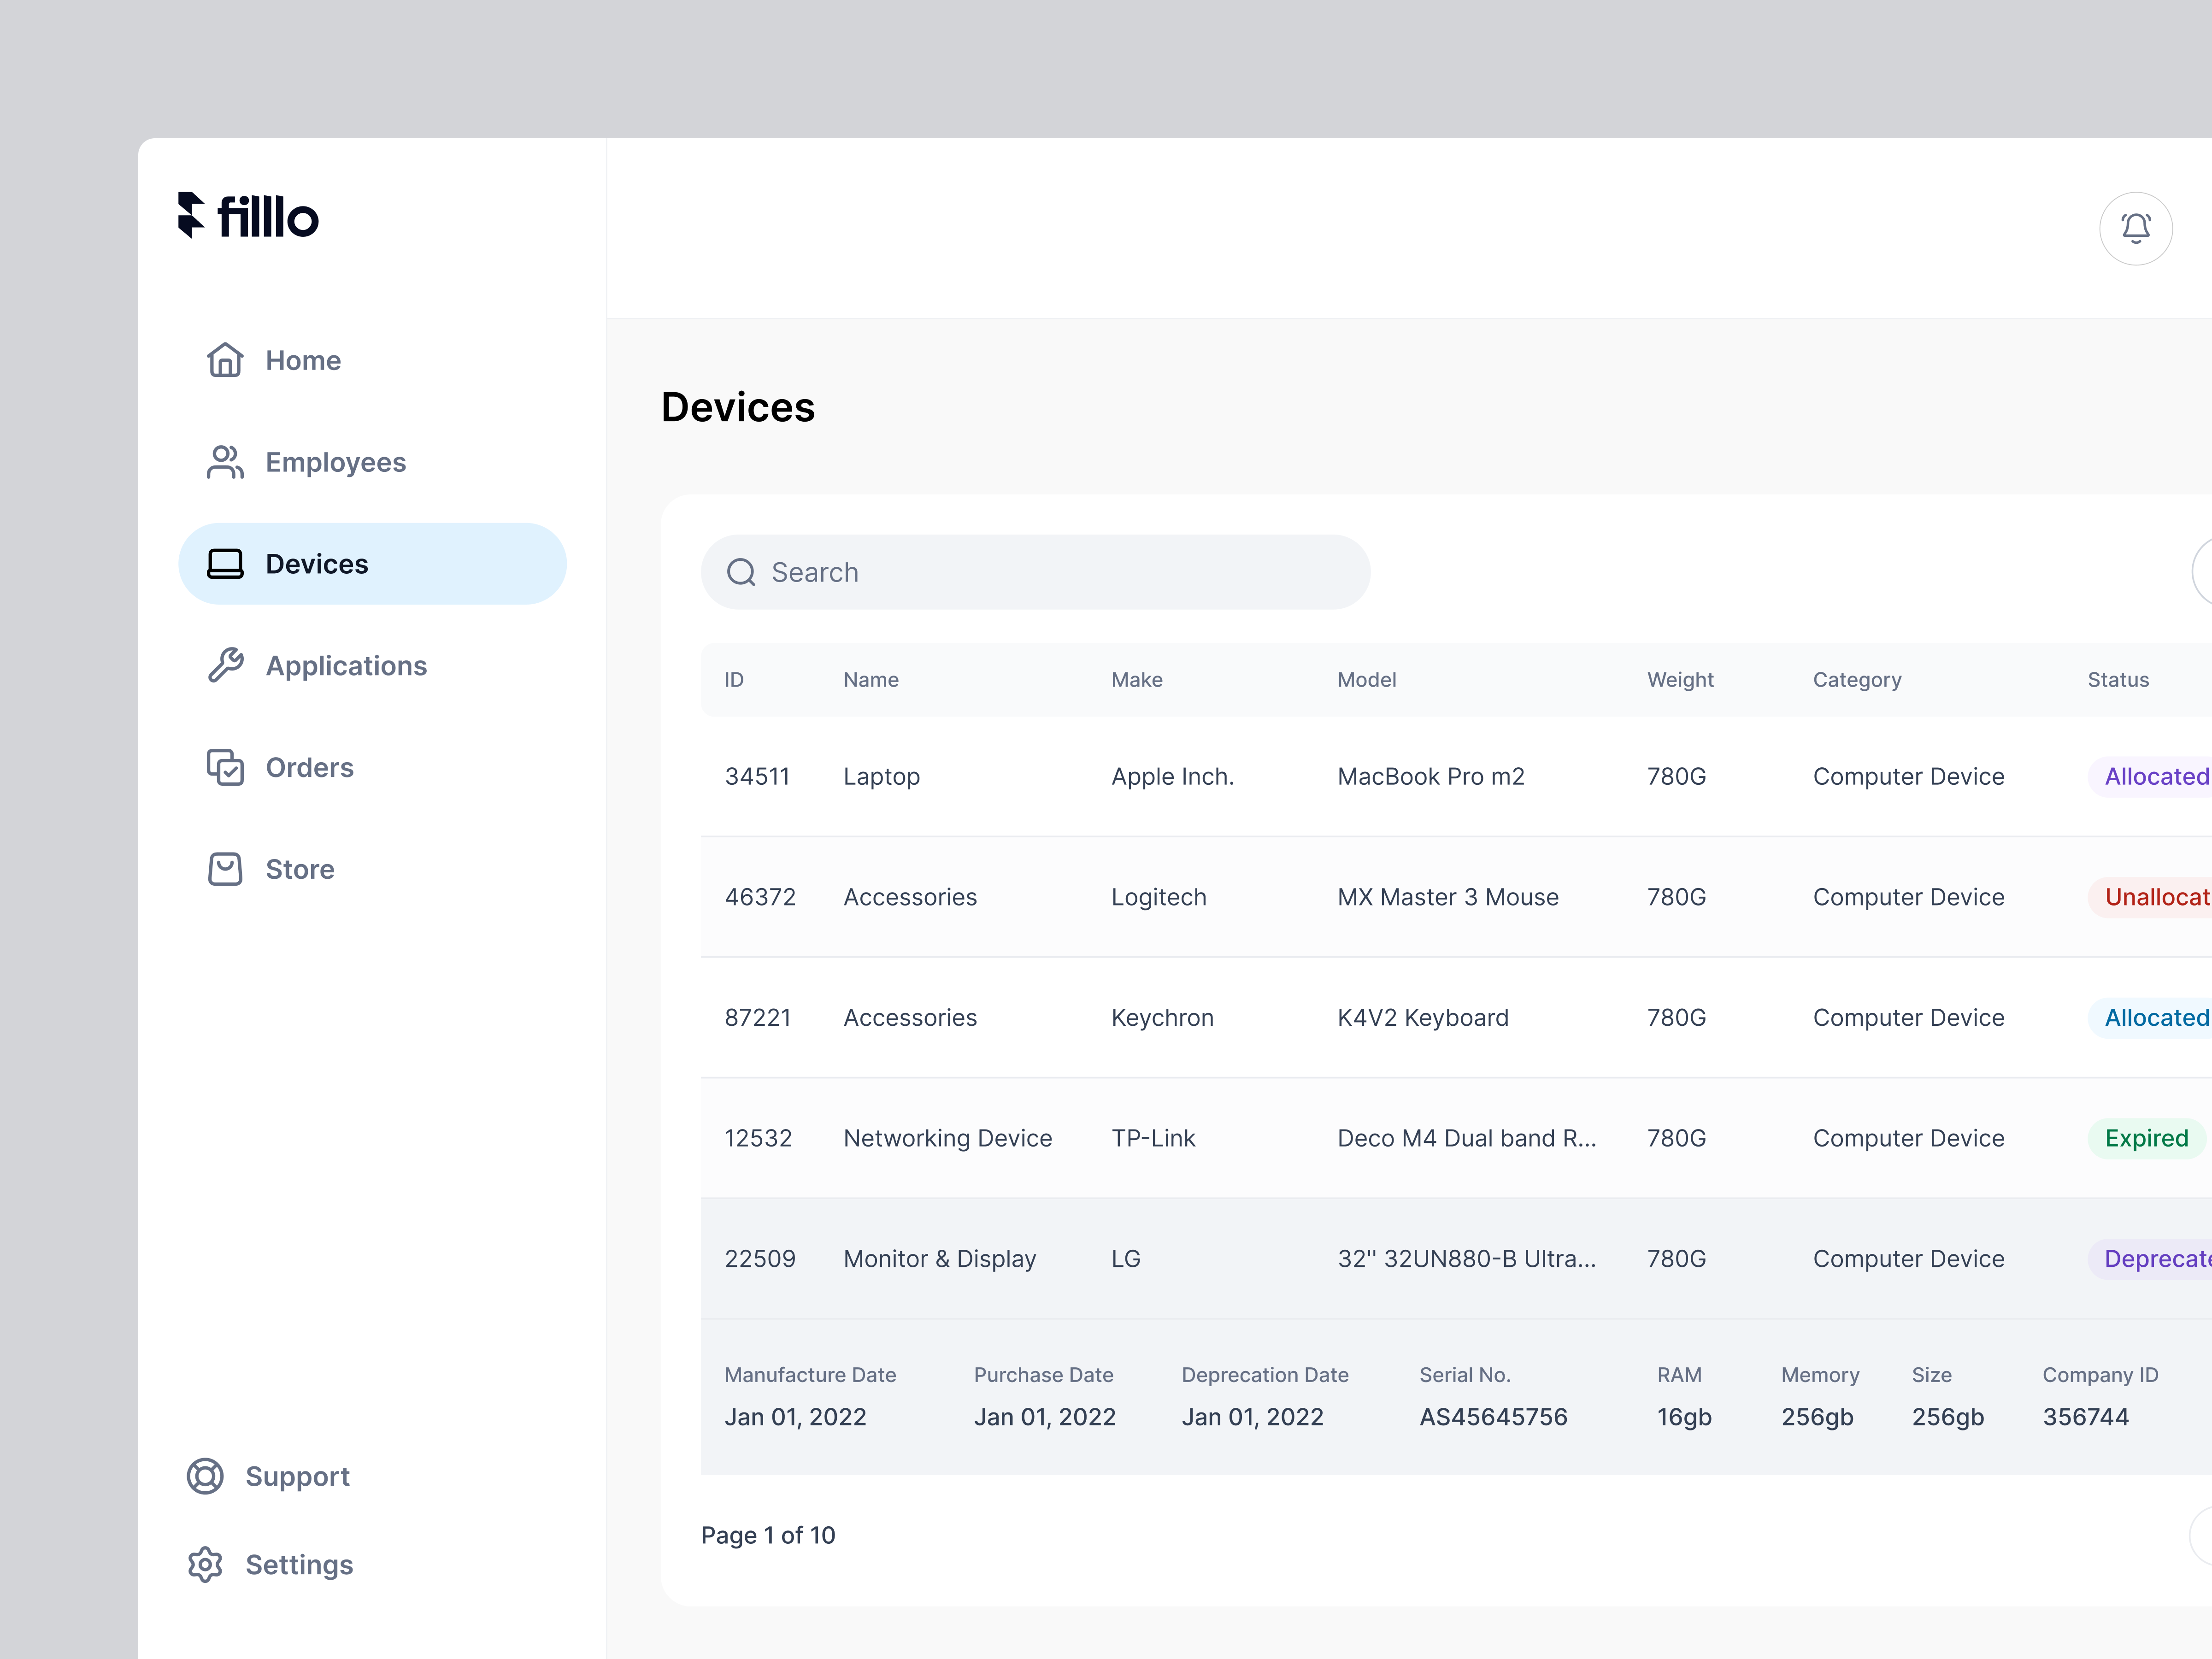Sort by the Weight column header

click(1680, 680)
